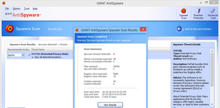220x108 pixels.
Task: Click the Spyware Threat Details heading
Action: [x=187, y=45]
